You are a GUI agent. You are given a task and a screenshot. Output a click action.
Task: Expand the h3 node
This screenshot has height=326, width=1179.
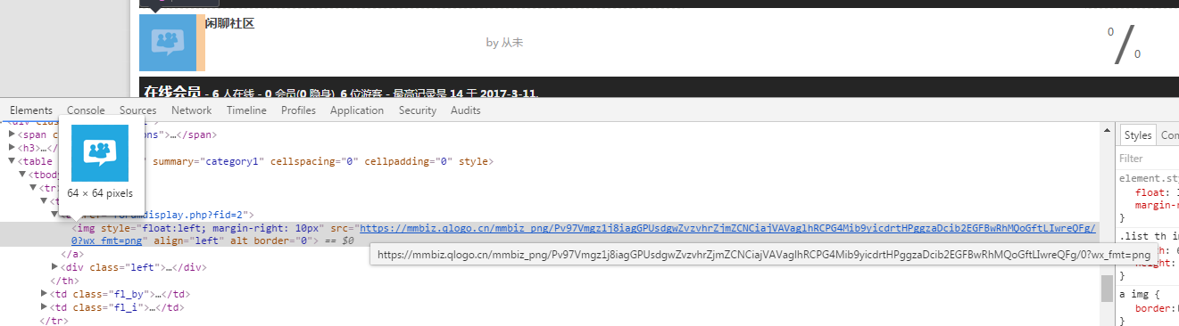tap(12, 149)
